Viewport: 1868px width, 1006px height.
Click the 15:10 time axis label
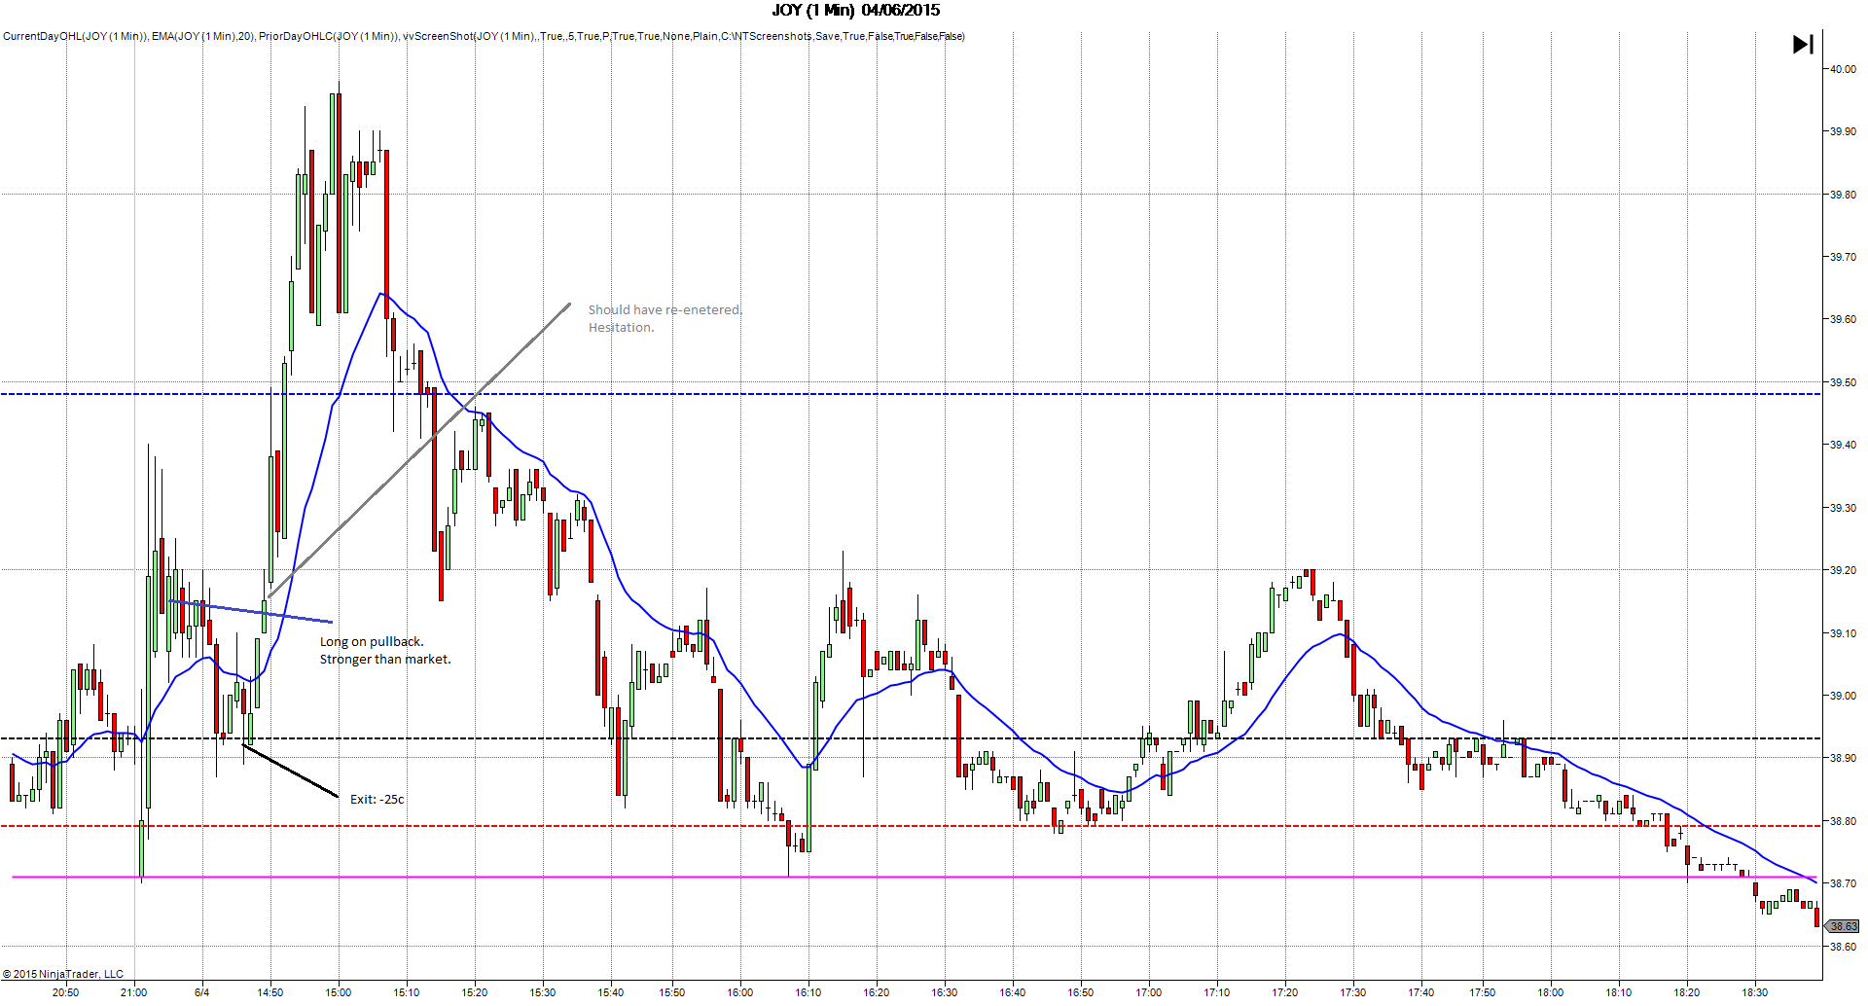coord(407,992)
